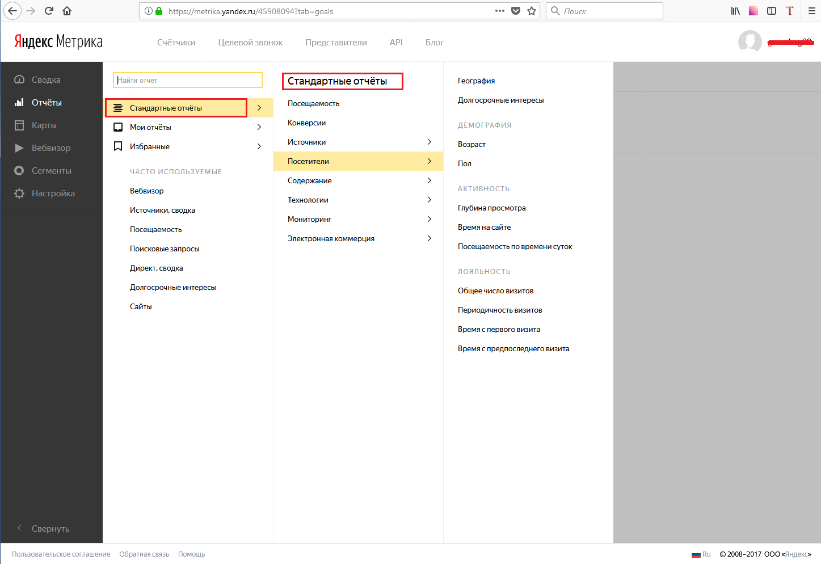
Task: Click the user avatar icon
Action: click(750, 42)
